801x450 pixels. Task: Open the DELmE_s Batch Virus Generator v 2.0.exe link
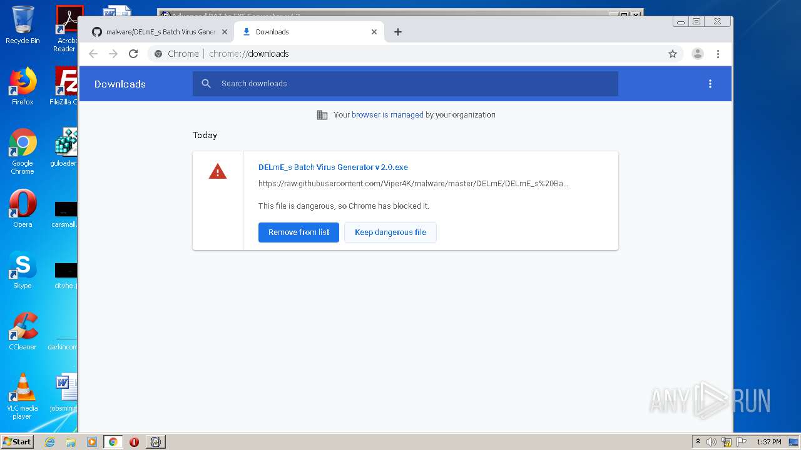(333, 167)
